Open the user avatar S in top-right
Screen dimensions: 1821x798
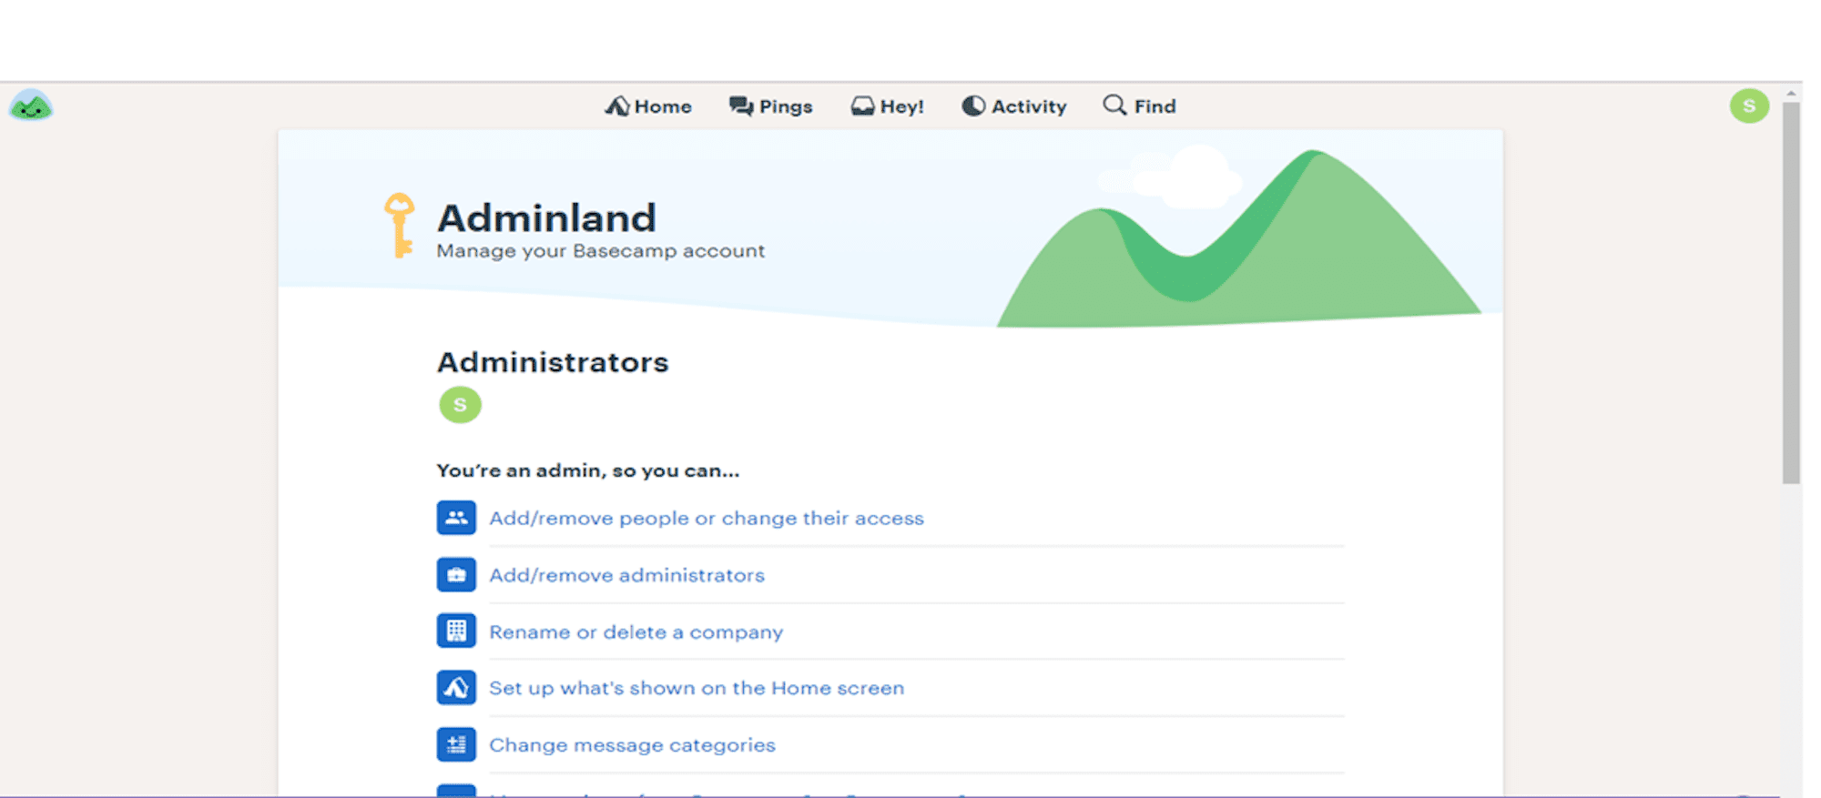1749,106
